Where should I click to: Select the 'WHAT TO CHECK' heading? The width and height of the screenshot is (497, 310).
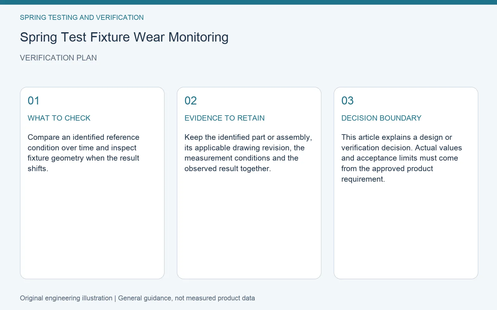tap(59, 118)
